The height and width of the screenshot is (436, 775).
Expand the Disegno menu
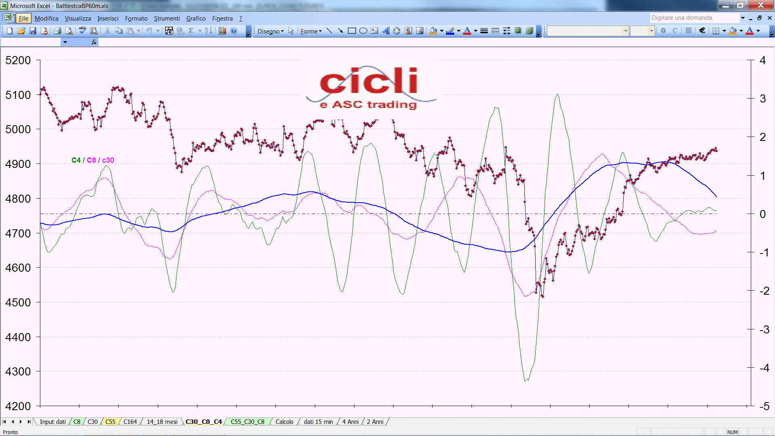270,31
